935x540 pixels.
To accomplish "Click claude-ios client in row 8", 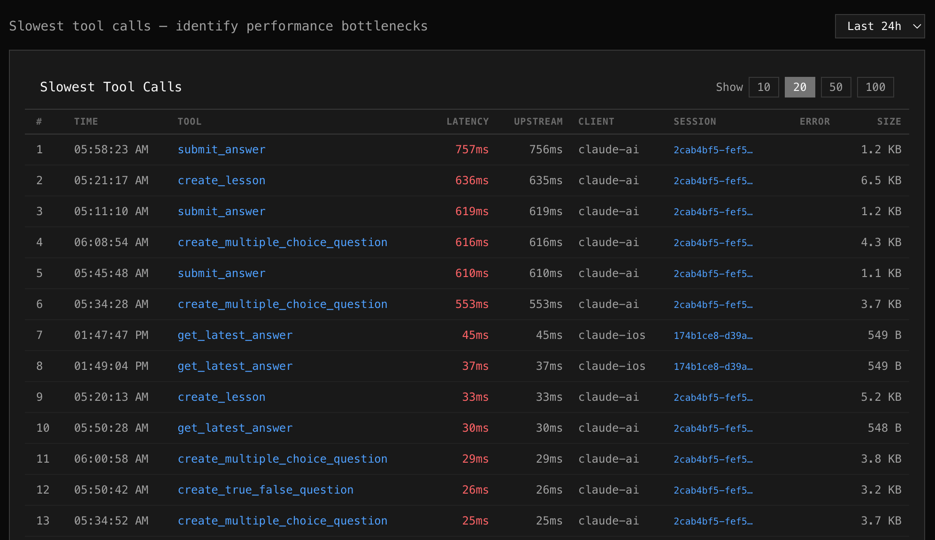I will pyautogui.click(x=612, y=366).
